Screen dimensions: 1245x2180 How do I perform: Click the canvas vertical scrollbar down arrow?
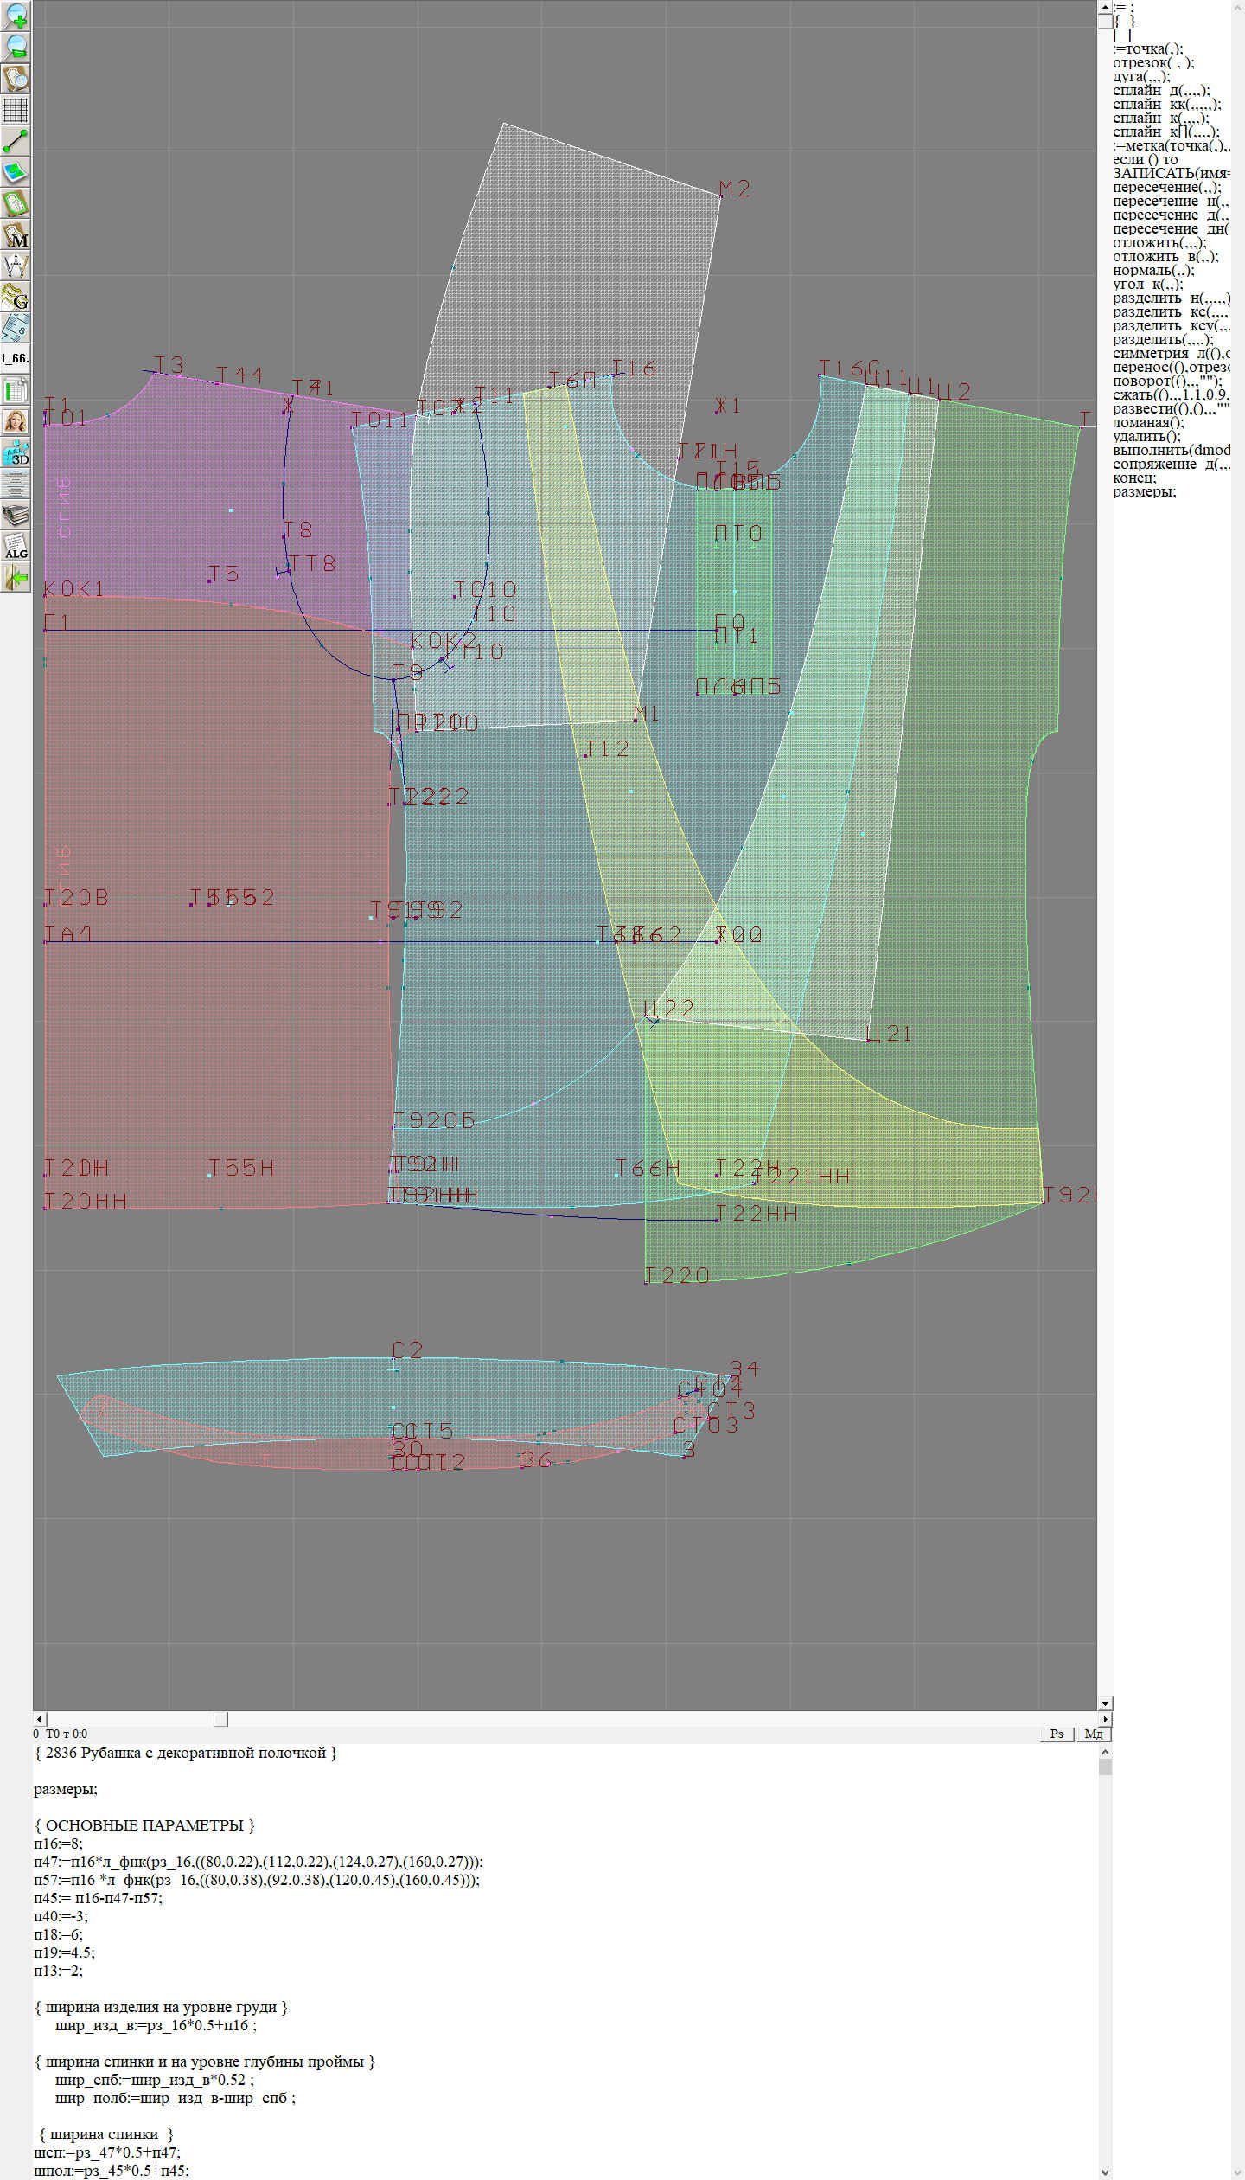[1105, 1703]
